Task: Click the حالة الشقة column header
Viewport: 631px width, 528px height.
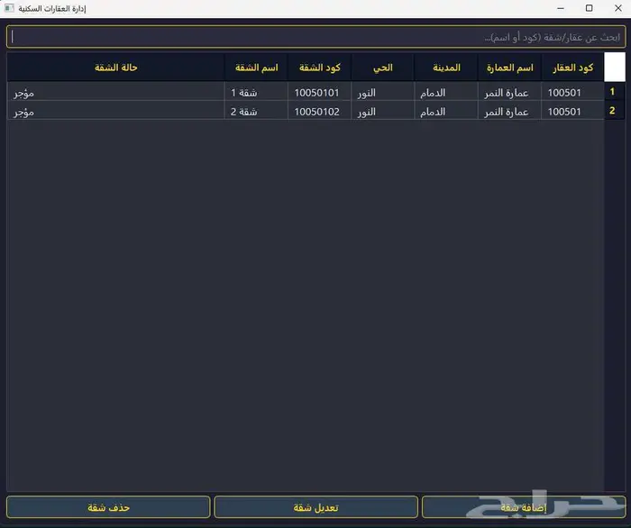Action: pos(116,68)
